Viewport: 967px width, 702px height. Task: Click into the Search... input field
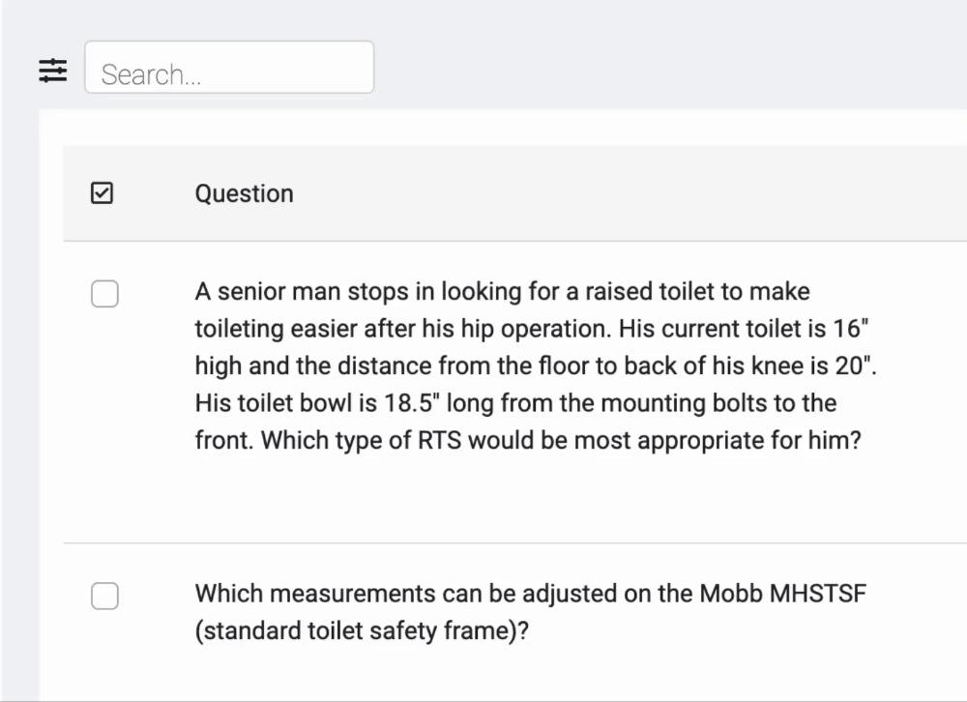[229, 68]
